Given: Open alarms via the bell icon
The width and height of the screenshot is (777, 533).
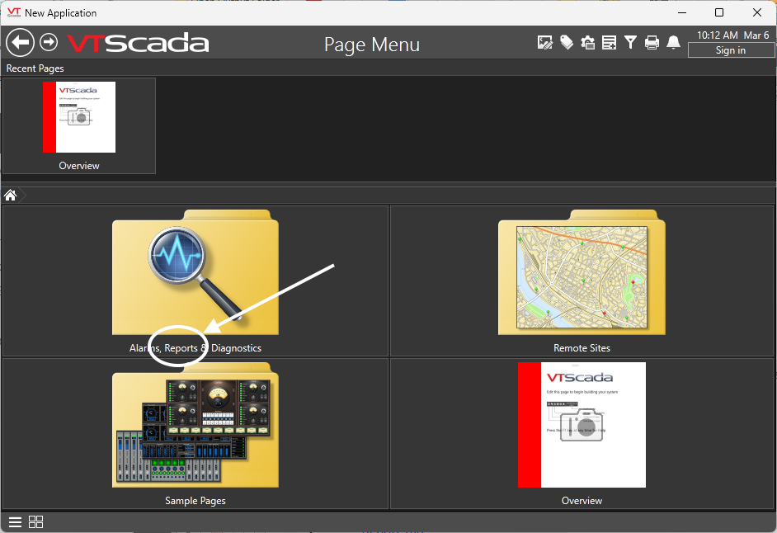Looking at the screenshot, I should (673, 43).
